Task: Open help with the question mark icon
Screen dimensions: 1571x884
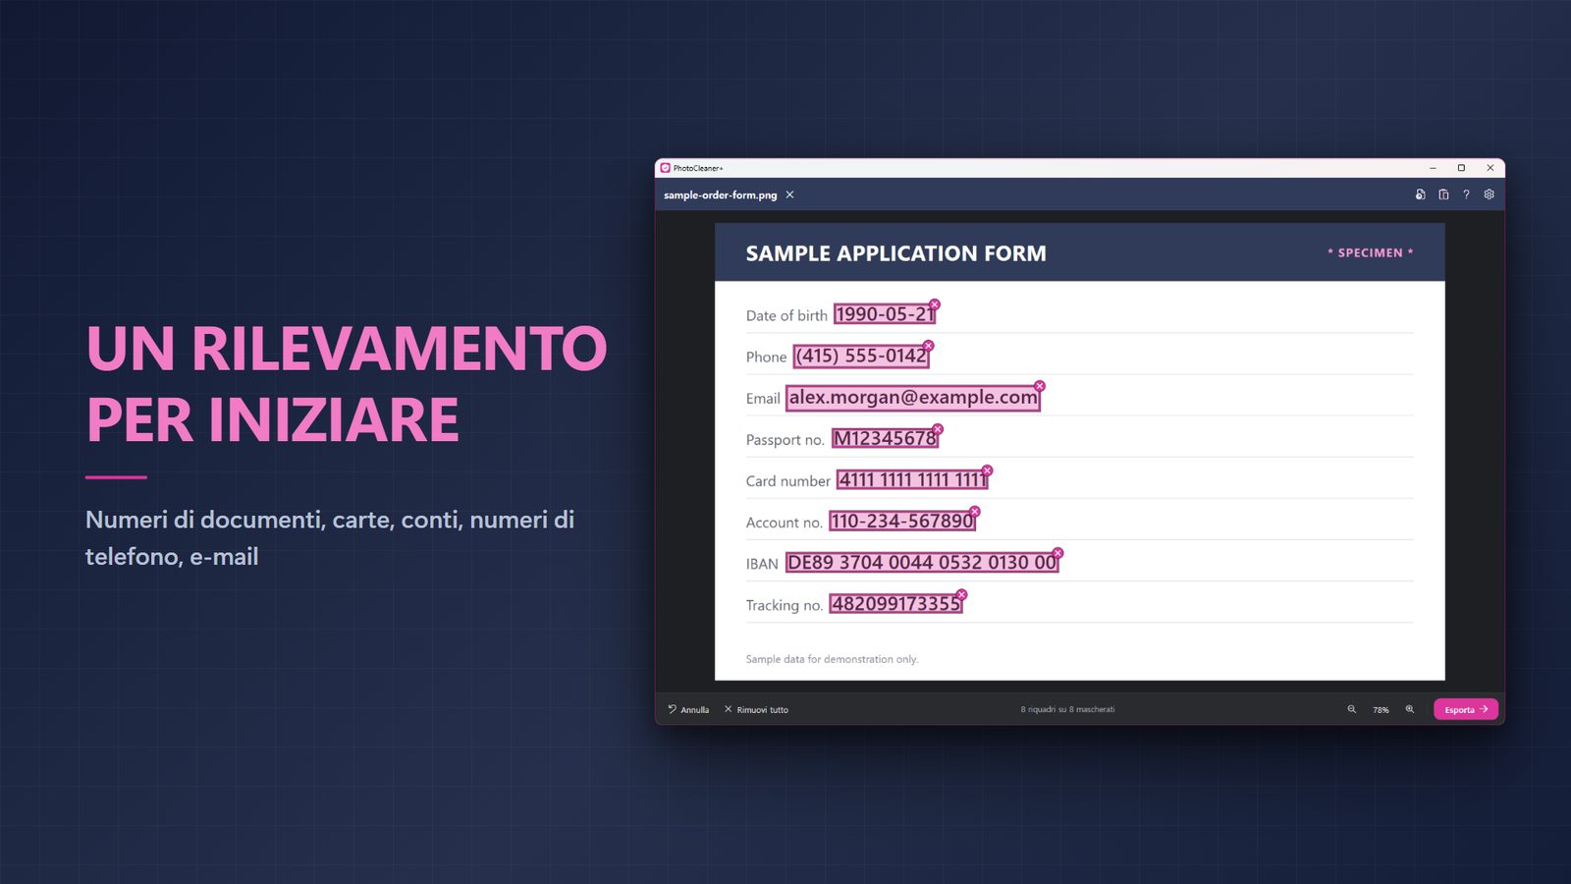Action: pyautogui.click(x=1466, y=194)
